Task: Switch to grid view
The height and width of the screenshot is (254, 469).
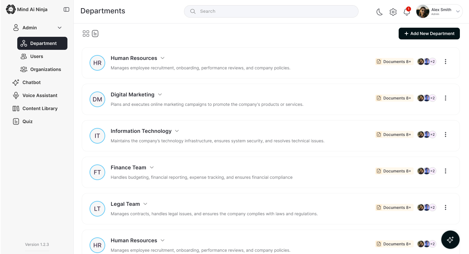Action: click(x=86, y=34)
